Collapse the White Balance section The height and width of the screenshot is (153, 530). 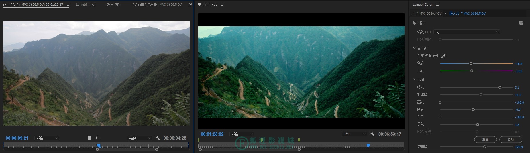414,48
